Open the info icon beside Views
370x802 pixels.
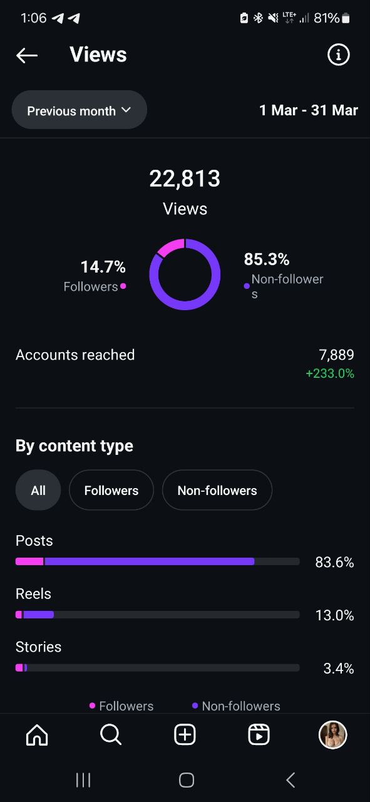click(339, 55)
